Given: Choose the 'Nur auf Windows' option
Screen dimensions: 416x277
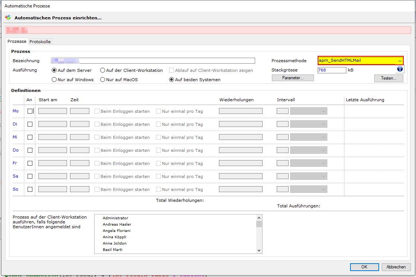Looking at the screenshot, I should [x=54, y=80].
